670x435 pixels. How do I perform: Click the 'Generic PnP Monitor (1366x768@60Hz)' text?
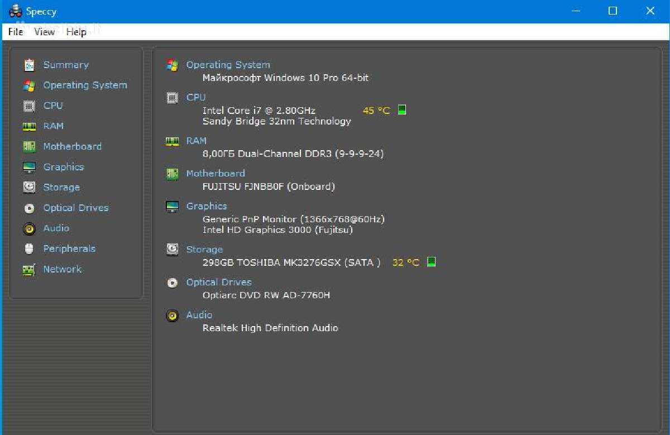click(294, 219)
